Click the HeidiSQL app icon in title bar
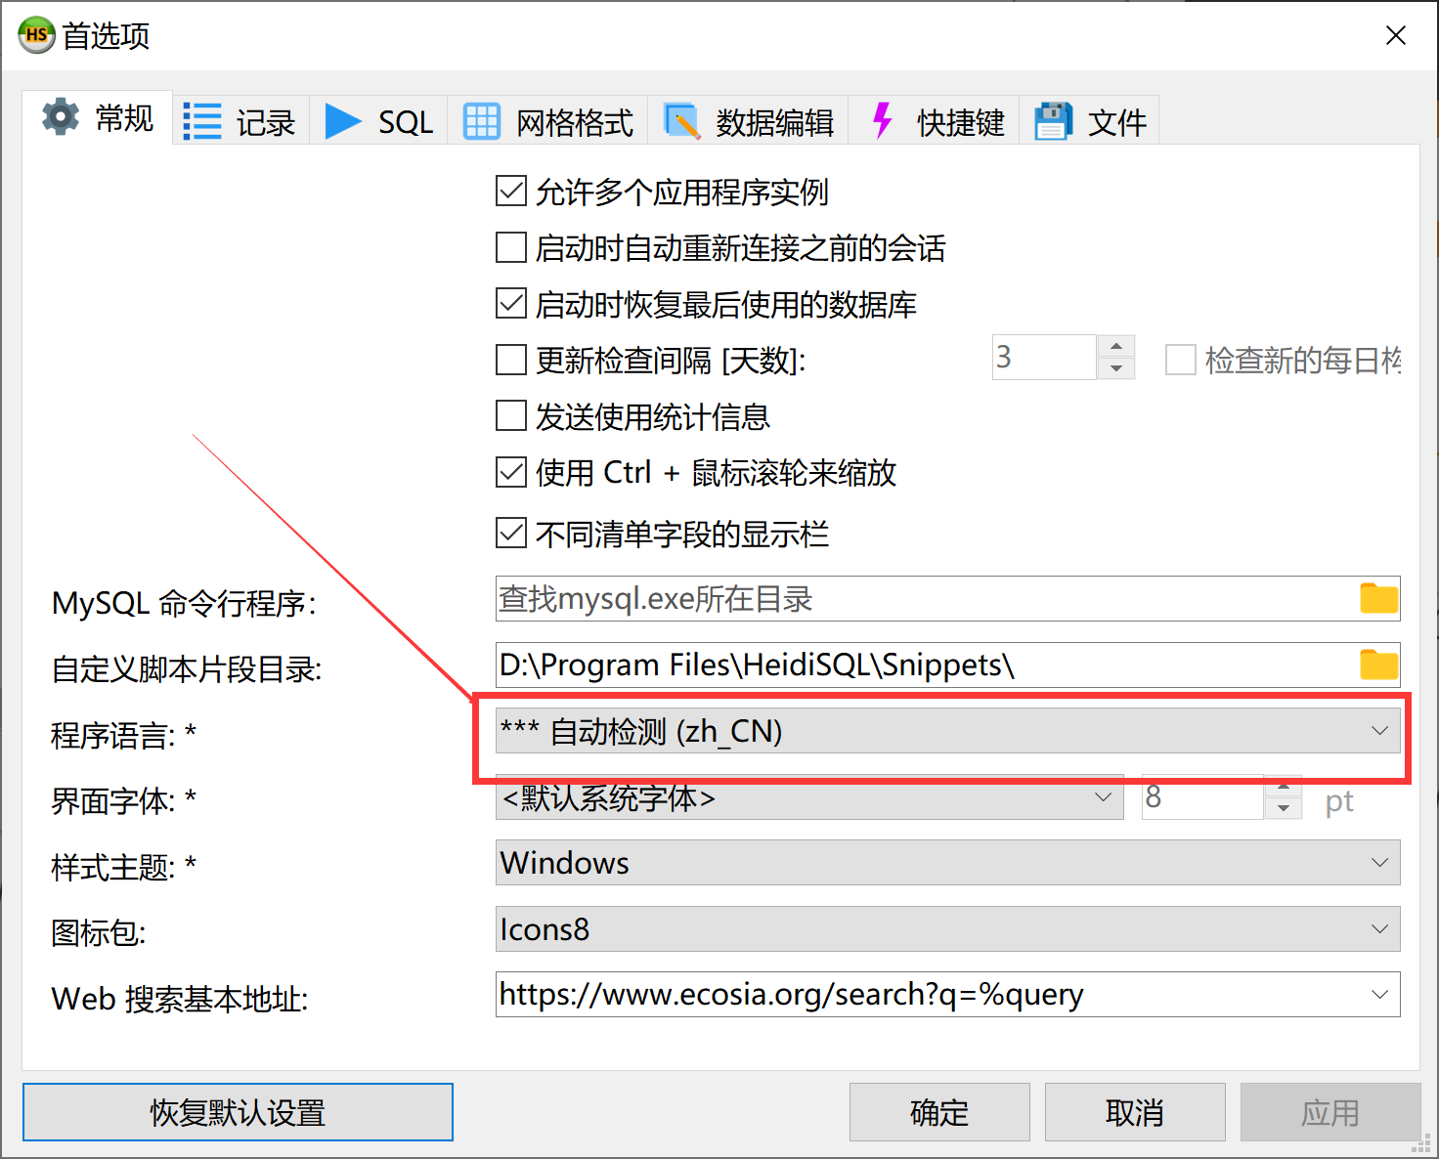This screenshot has width=1439, height=1159. coord(36,35)
